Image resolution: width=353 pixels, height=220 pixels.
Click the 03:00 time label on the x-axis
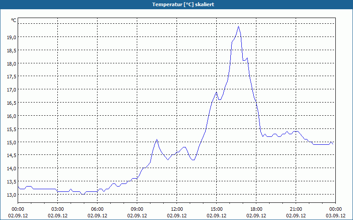[58, 209]
